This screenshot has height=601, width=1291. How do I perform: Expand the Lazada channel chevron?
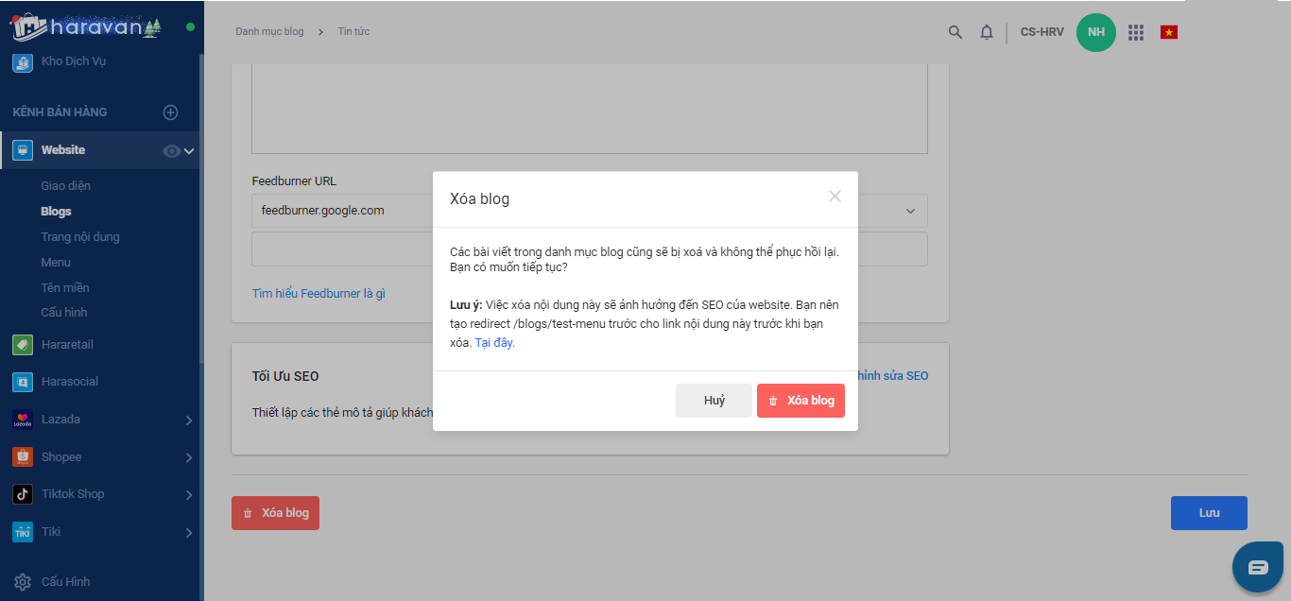(189, 421)
